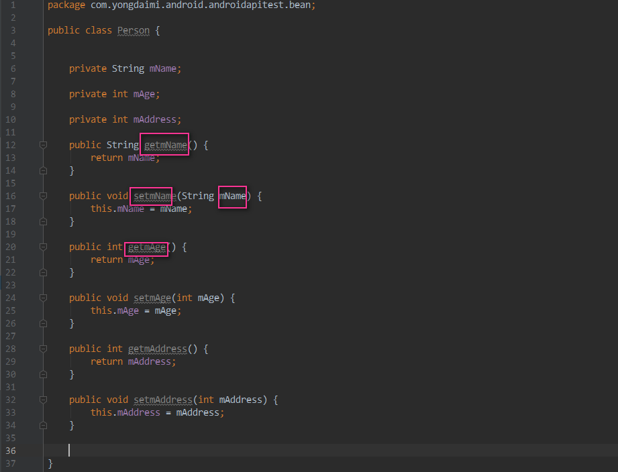The width and height of the screenshot is (618, 472).
Task: Click the closing brace on line 37
Action: click(50, 464)
